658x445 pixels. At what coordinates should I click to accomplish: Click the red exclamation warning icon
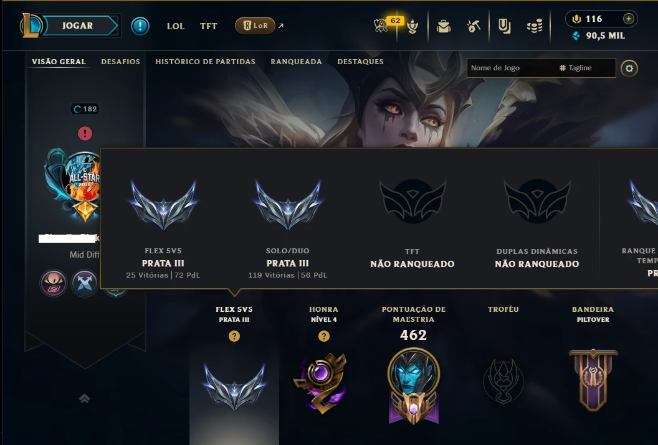(85, 134)
